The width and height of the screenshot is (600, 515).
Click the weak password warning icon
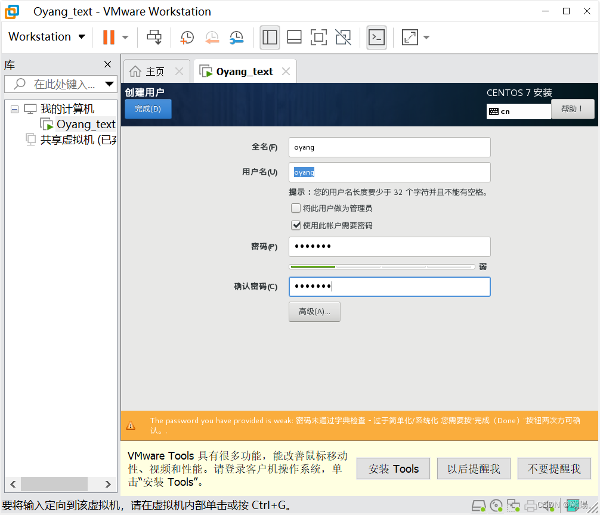[131, 426]
